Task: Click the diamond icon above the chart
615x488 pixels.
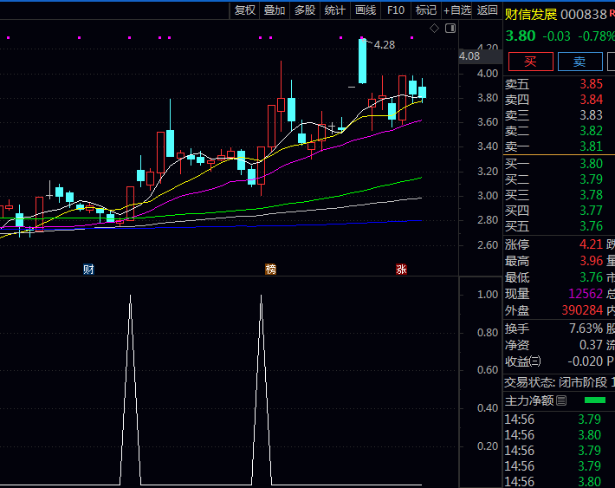Action: click(x=435, y=29)
